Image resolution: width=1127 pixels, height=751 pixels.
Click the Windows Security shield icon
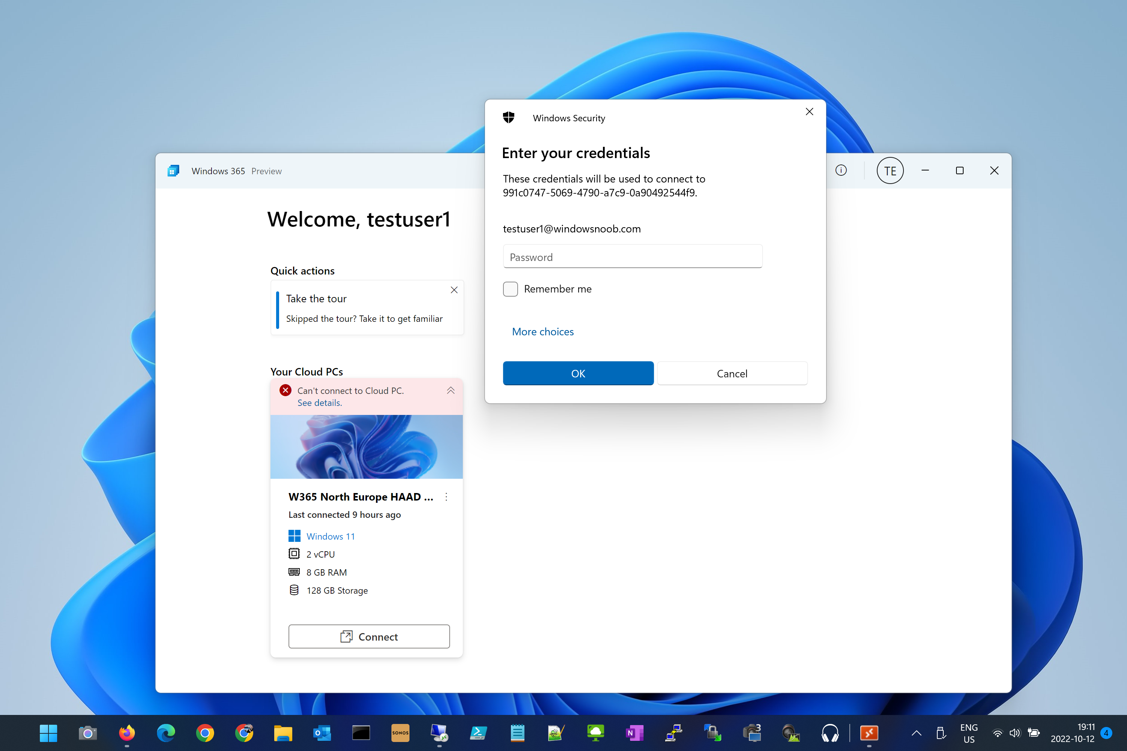508,117
